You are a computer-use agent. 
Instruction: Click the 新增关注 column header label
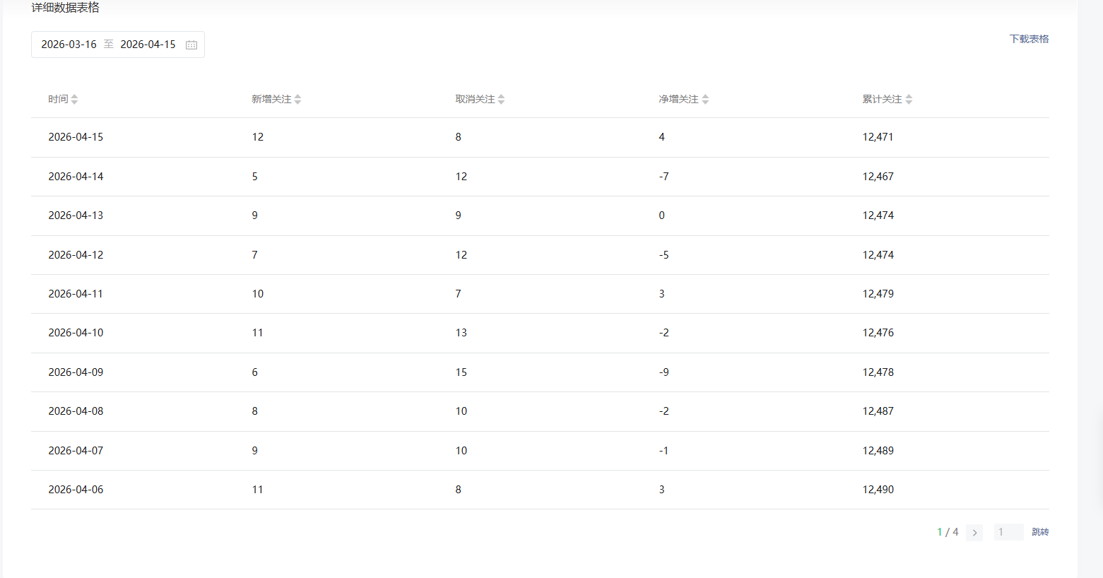[271, 100]
